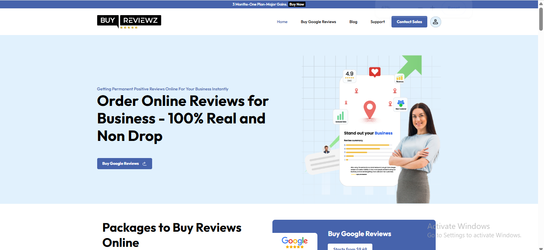
Task: Go to the Blog navigation item
Action: tap(353, 22)
